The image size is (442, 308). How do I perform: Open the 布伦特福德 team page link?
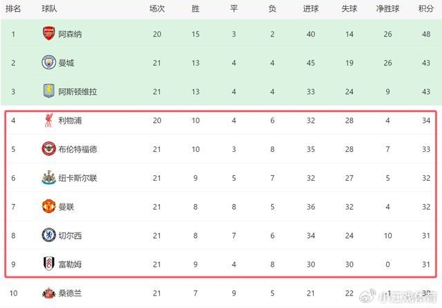79,149
